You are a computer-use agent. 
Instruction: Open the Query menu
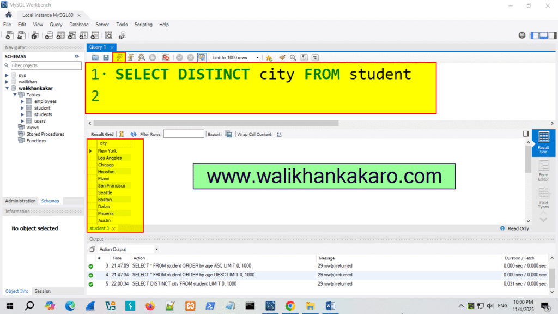(x=57, y=25)
